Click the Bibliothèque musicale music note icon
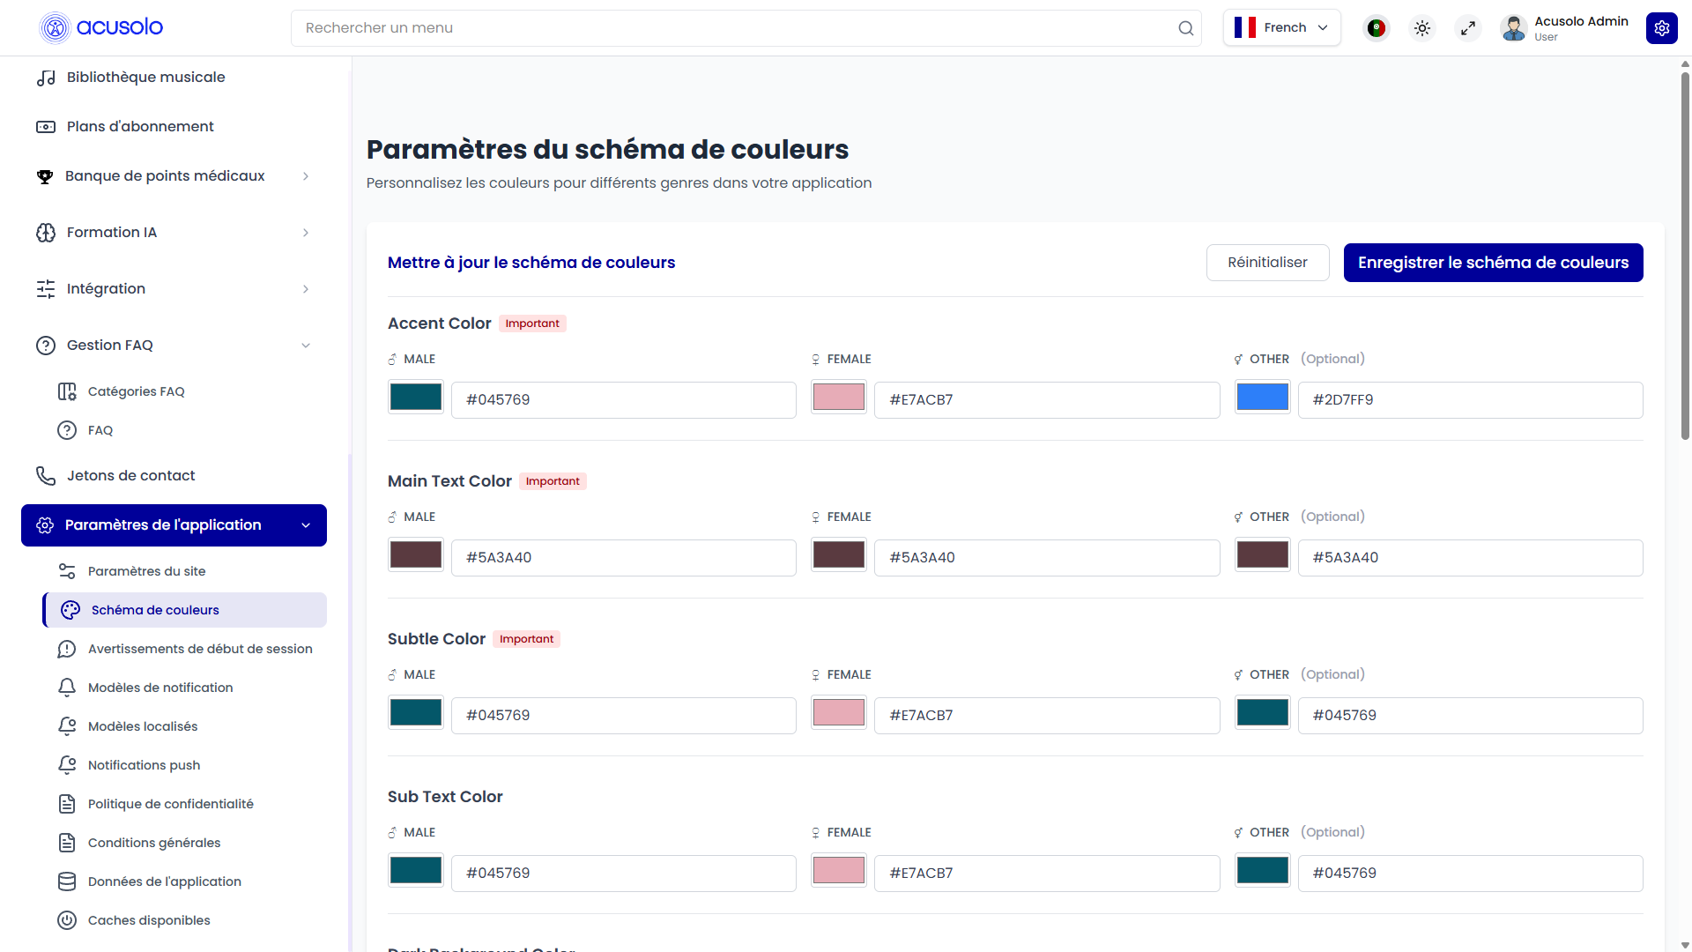1692x952 pixels. coord(46,78)
